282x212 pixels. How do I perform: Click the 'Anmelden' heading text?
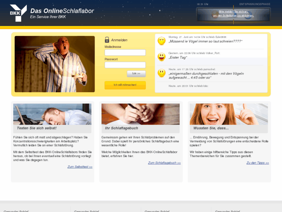click(119, 40)
